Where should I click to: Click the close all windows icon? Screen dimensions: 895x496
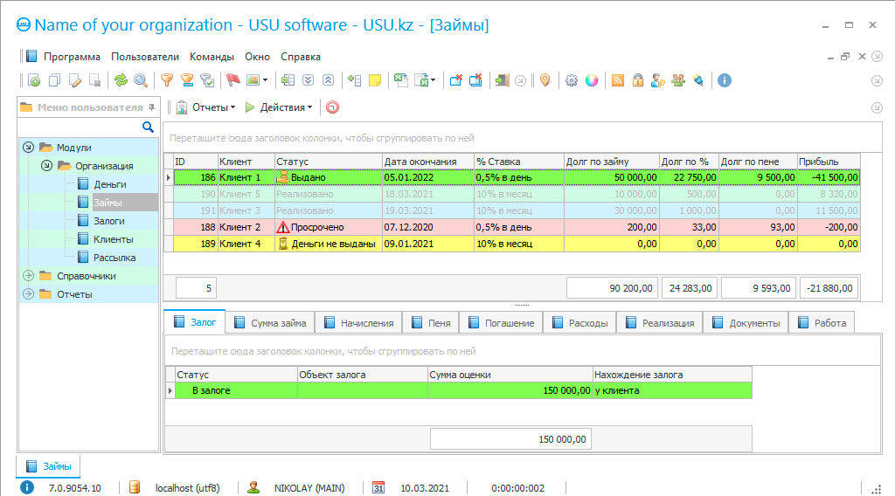[475, 80]
